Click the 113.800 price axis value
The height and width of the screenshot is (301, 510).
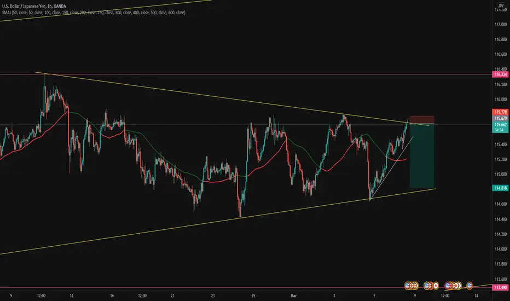501,264
